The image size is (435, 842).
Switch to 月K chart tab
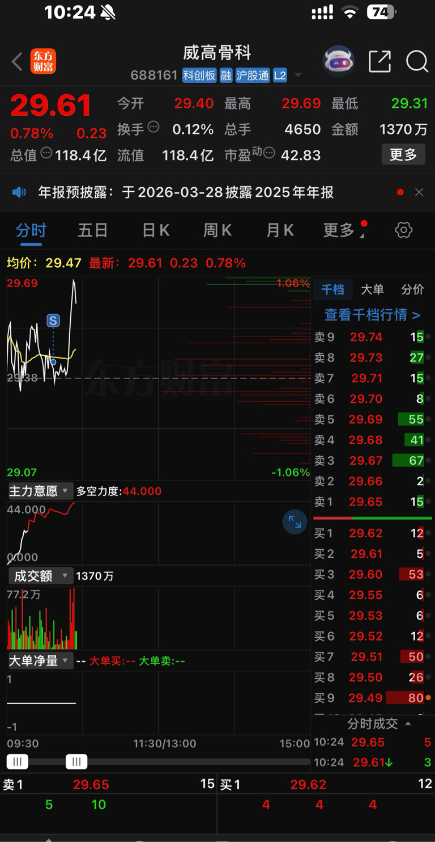point(280,230)
